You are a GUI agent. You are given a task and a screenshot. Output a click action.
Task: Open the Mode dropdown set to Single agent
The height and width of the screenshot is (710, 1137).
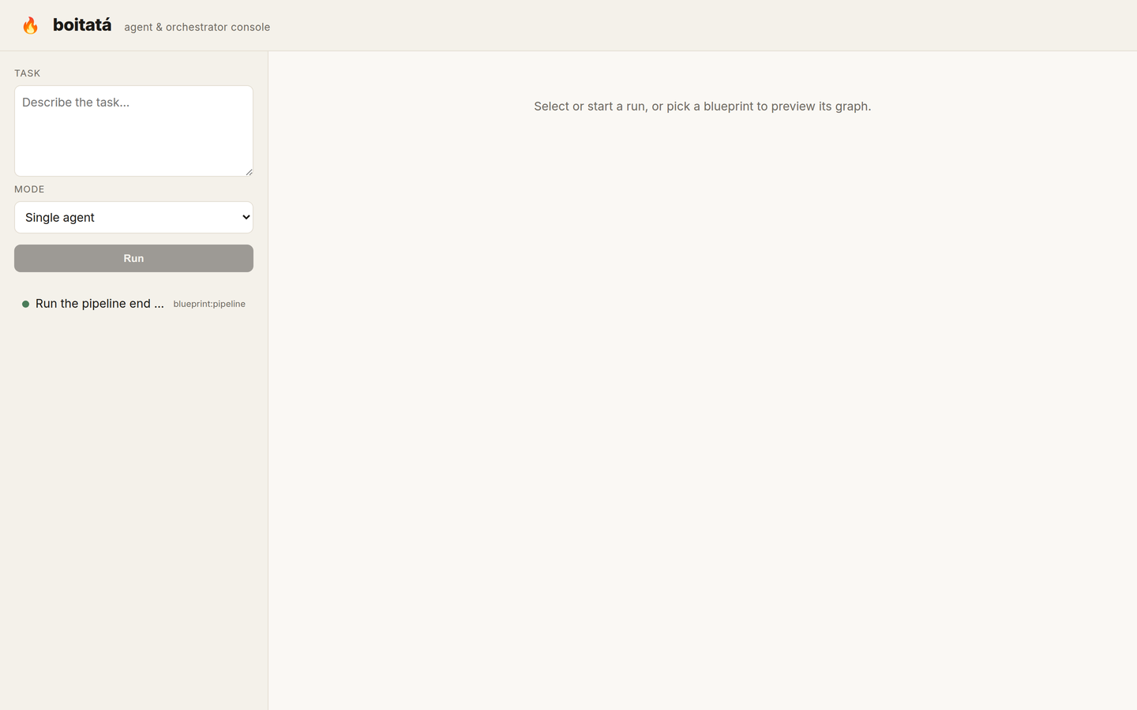[x=133, y=217]
